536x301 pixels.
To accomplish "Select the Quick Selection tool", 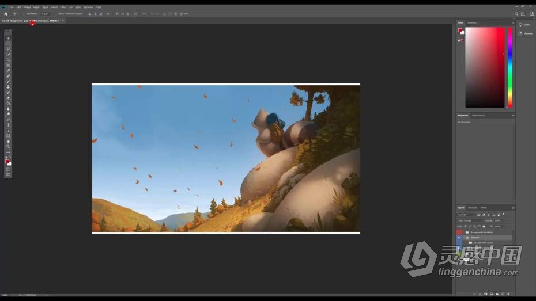I will click(x=8, y=54).
